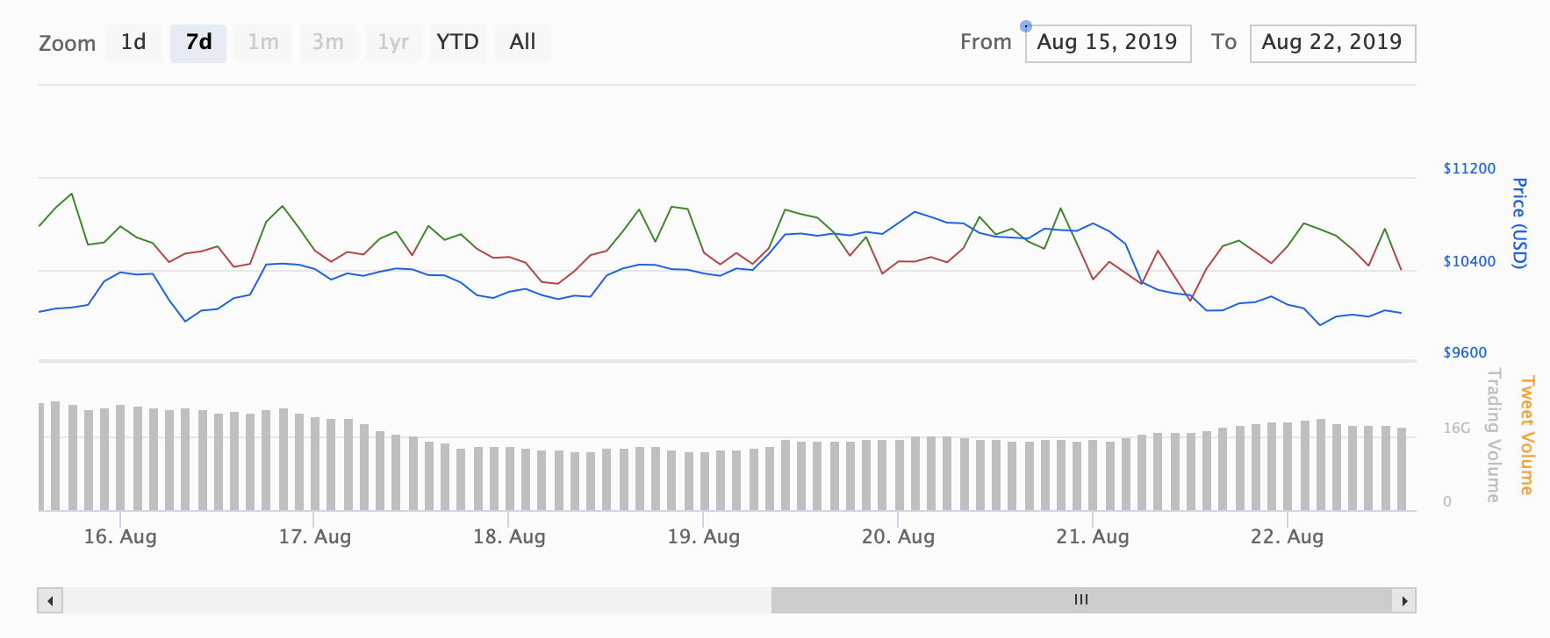1550x638 pixels.
Task: Select the All zoom range
Action: 523,43
